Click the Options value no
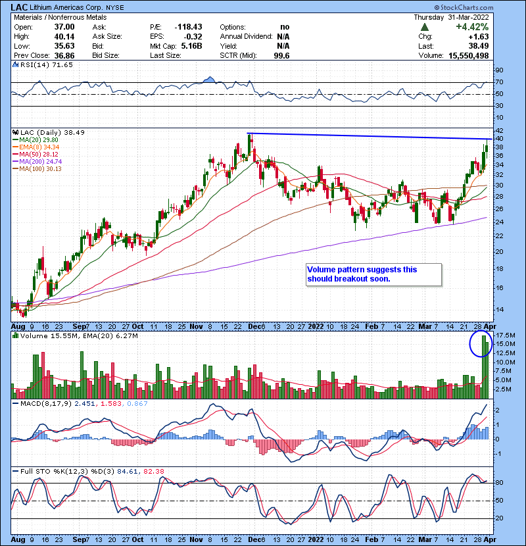526x546 pixels. pos(285,27)
